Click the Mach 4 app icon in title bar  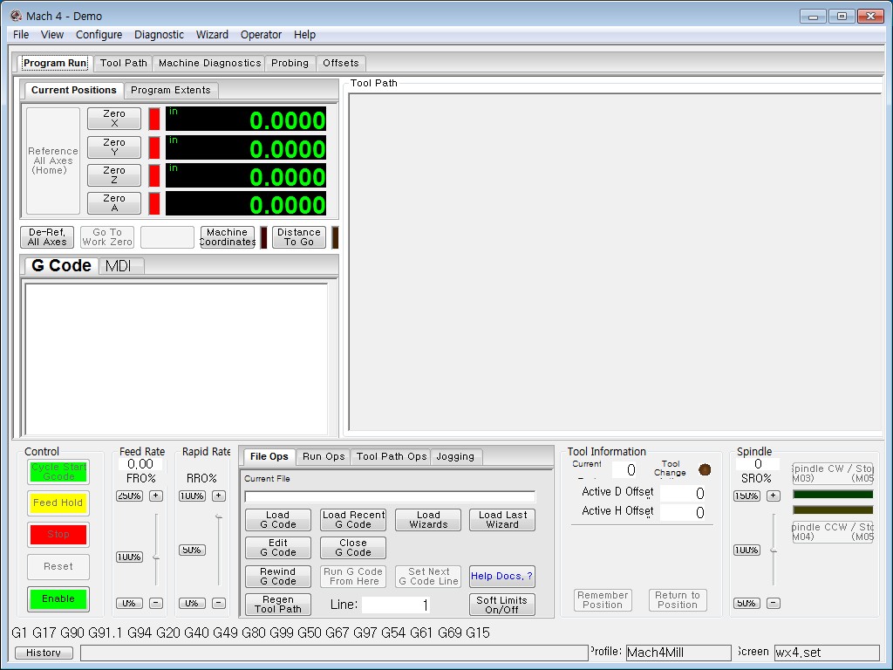tap(16, 16)
